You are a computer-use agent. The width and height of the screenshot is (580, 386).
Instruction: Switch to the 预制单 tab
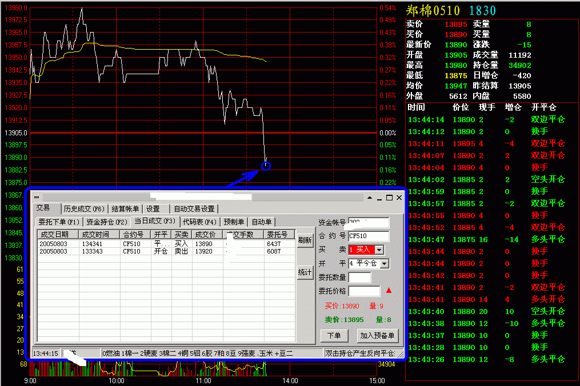(x=234, y=222)
